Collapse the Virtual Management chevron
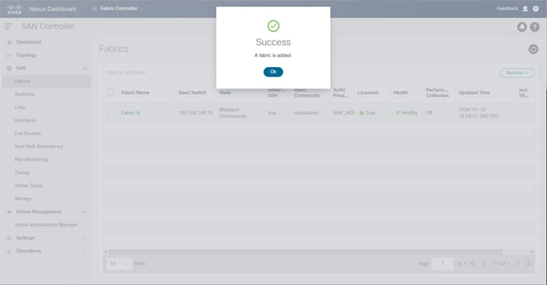This screenshot has width=547, height=285. click(x=84, y=212)
